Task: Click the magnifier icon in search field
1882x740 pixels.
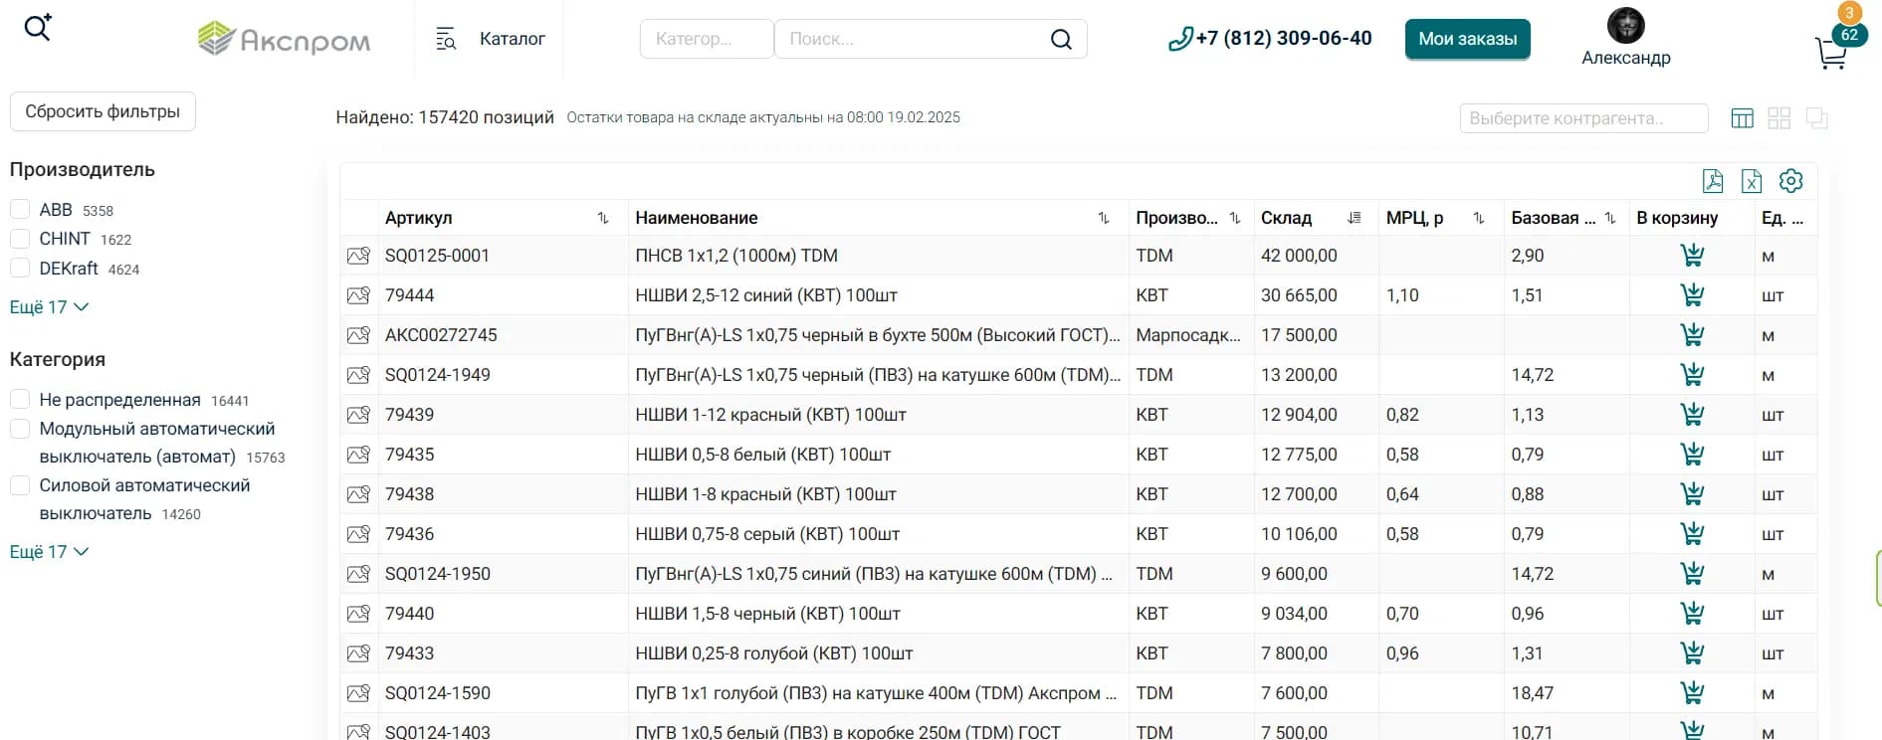Action: pyautogui.click(x=1061, y=40)
